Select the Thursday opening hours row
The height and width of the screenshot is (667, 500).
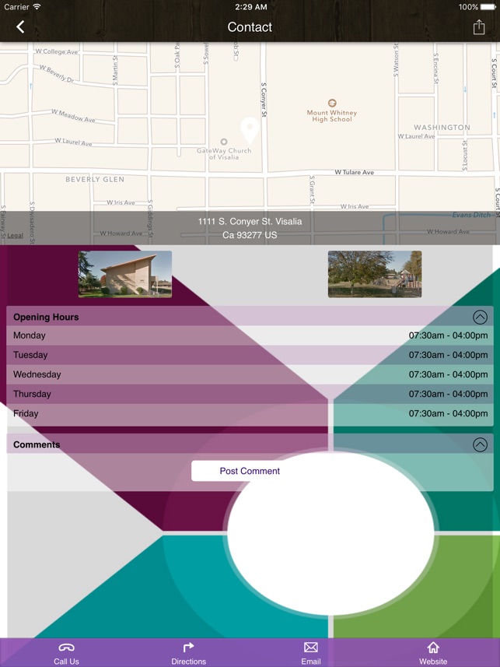(x=250, y=394)
